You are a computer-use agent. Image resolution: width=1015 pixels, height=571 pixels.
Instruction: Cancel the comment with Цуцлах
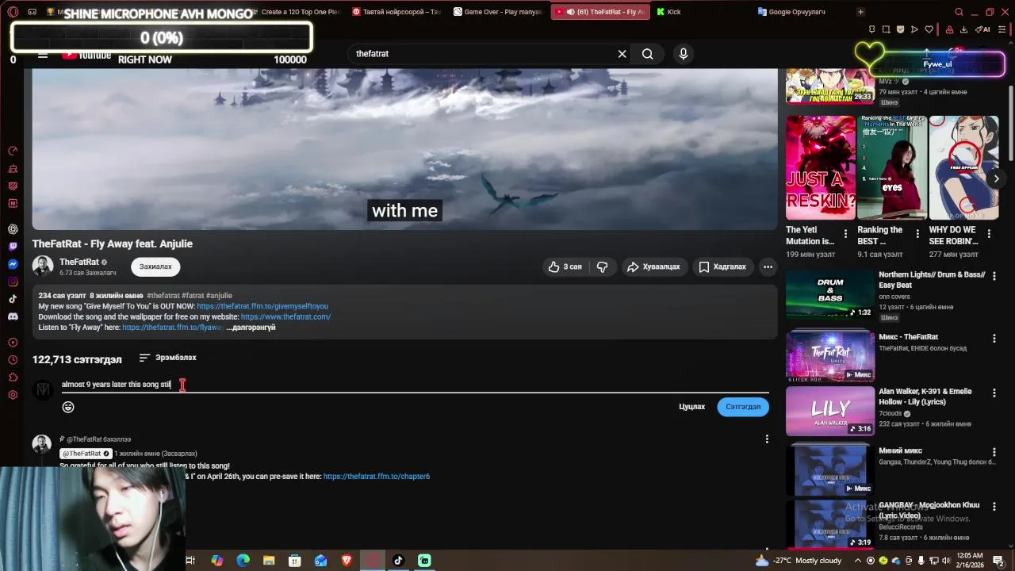pos(691,407)
